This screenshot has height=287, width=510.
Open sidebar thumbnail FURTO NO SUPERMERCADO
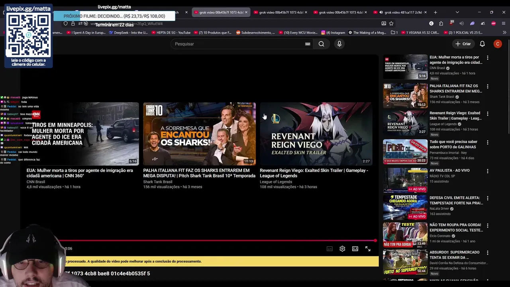click(x=405, y=262)
